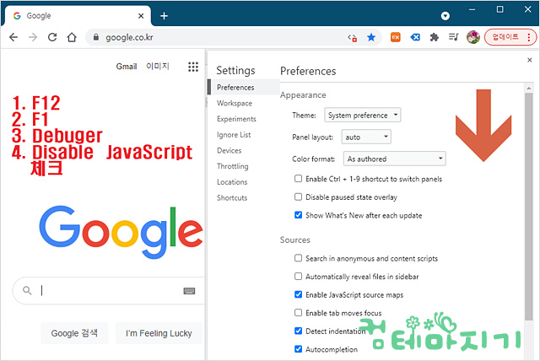Switch to the Devices settings tab
The width and height of the screenshot is (540, 361).
click(x=229, y=150)
